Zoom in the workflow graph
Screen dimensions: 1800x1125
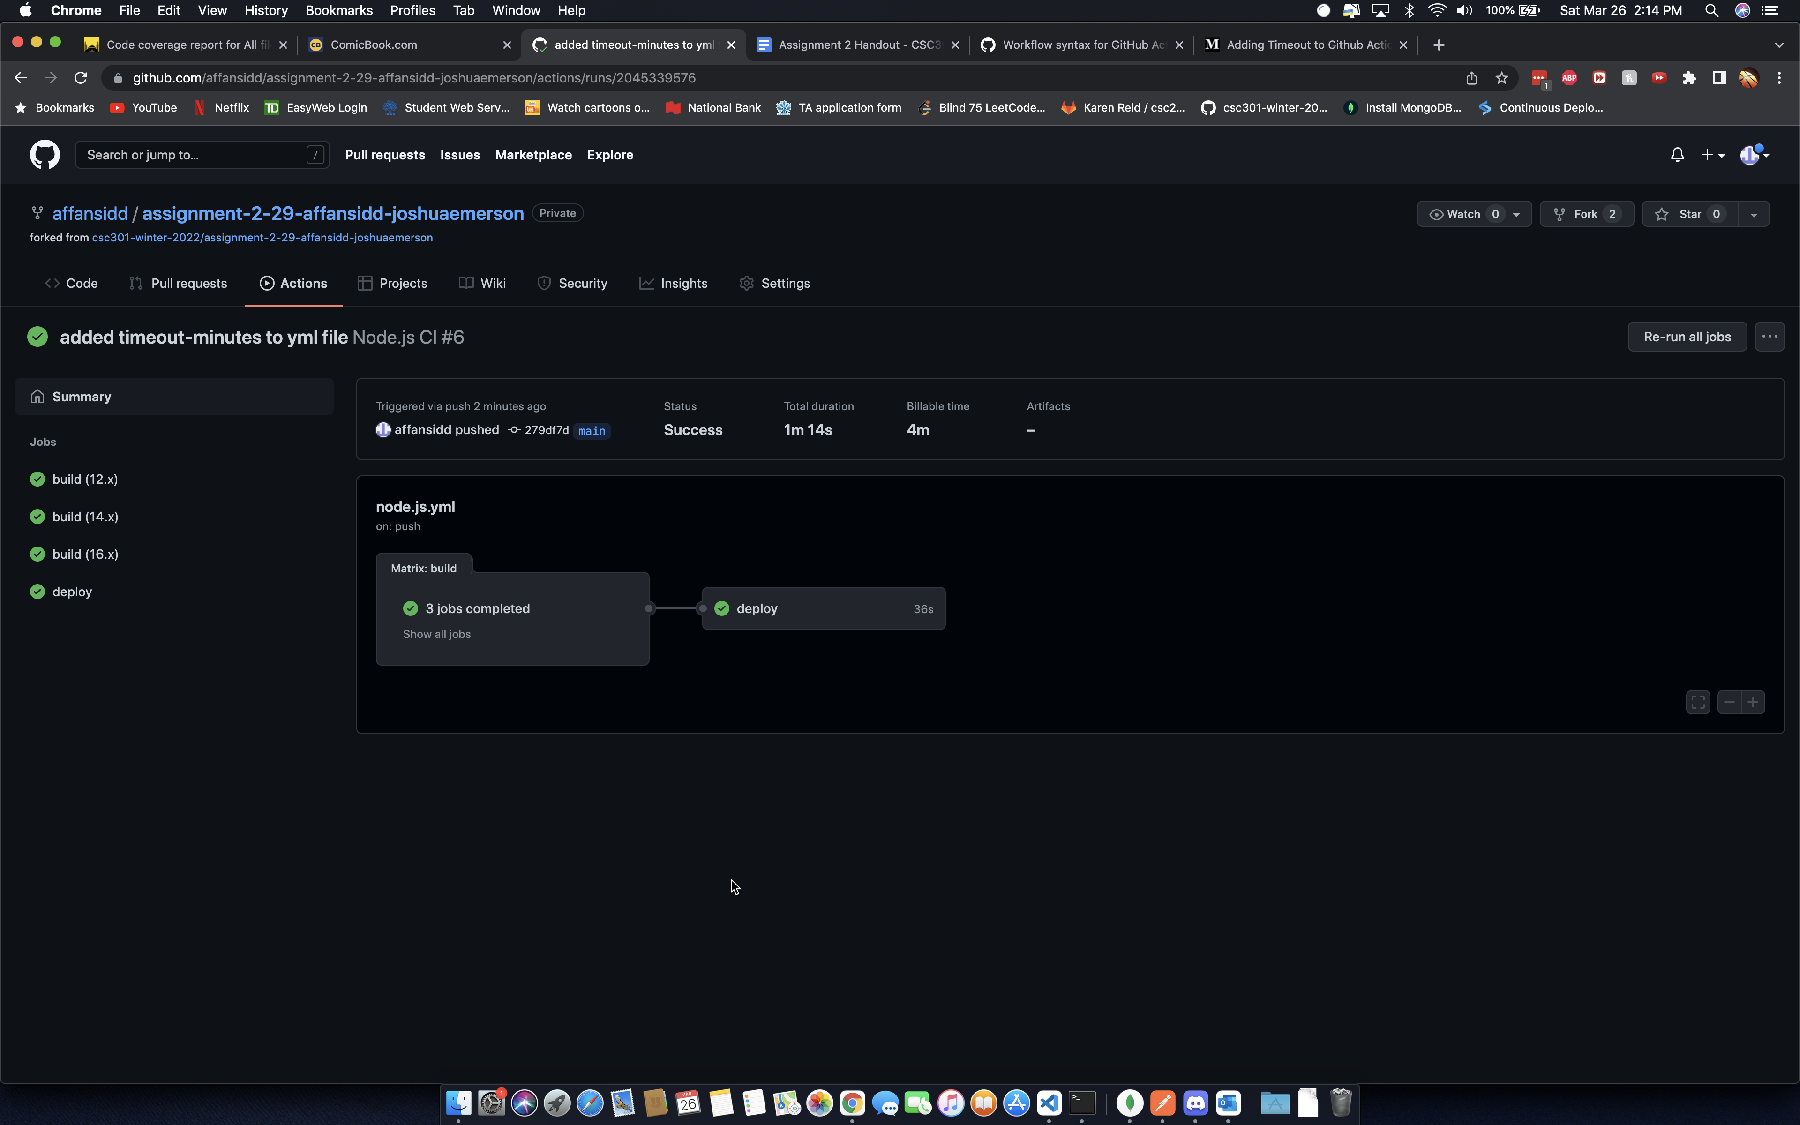[1753, 702]
